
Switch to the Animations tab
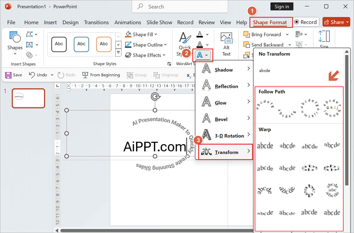(x=127, y=22)
